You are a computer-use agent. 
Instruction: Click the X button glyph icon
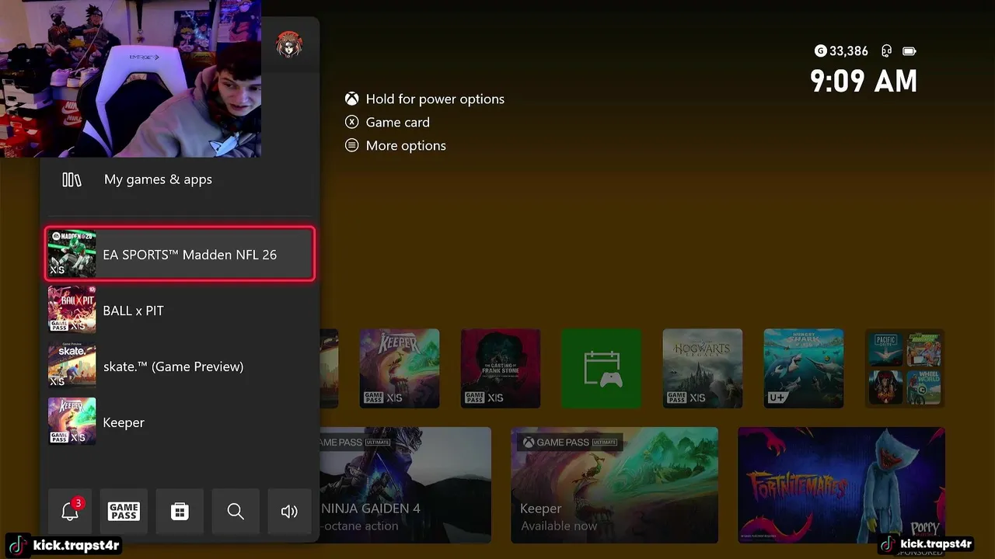(352, 123)
